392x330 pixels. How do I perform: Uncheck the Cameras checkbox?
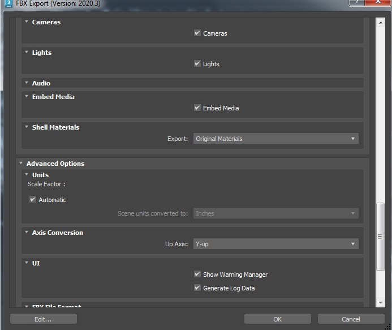[197, 33]
